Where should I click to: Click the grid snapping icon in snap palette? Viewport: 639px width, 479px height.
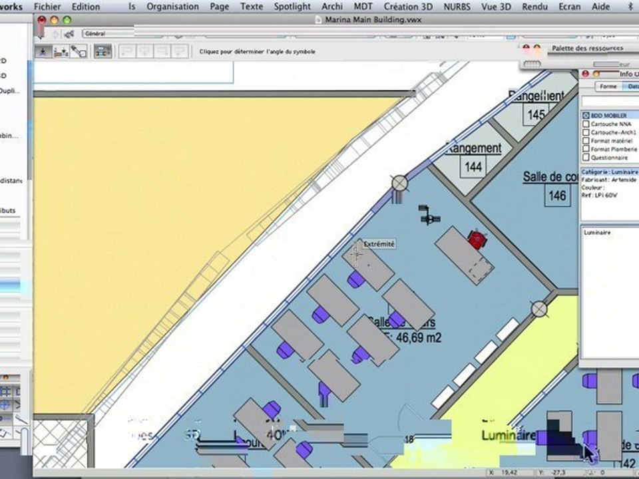5,392
